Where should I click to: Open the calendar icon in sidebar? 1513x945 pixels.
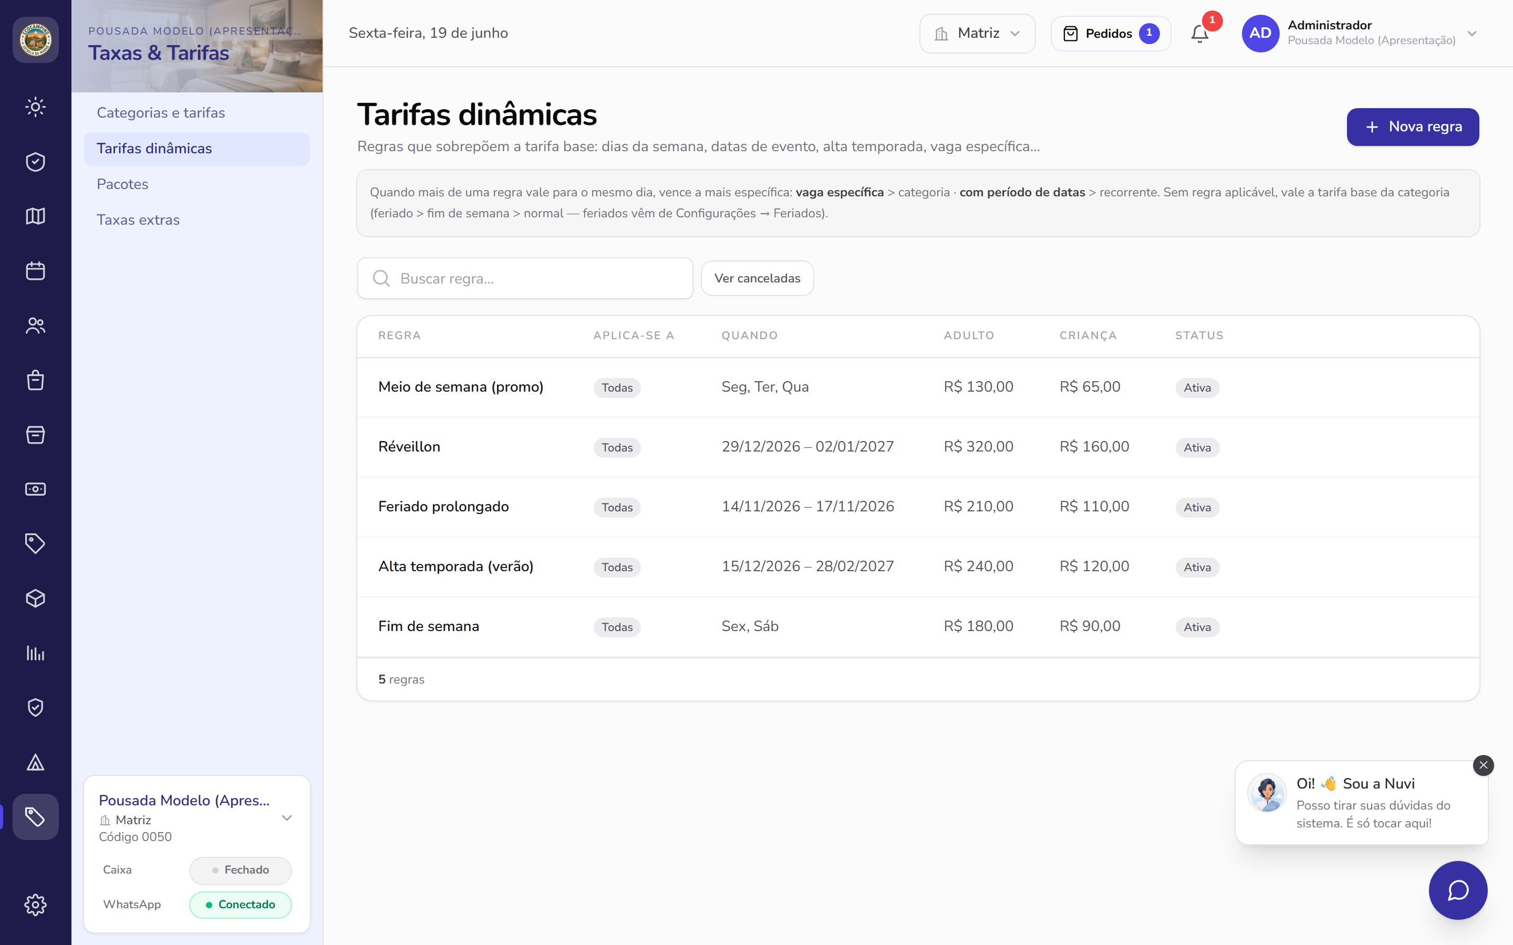pos(36,270)
